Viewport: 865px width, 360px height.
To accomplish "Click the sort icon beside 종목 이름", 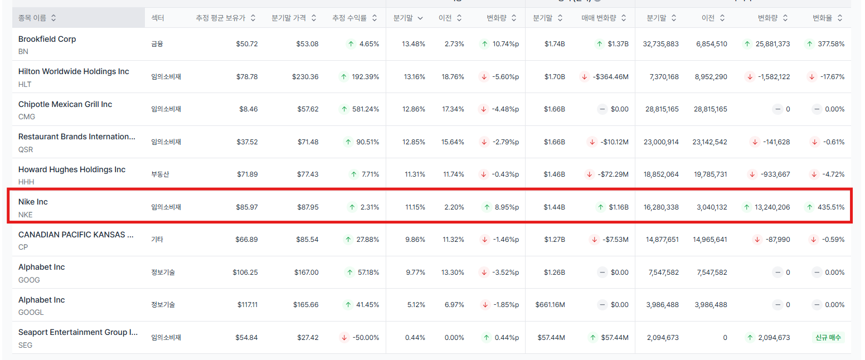I will click(54, 18).
